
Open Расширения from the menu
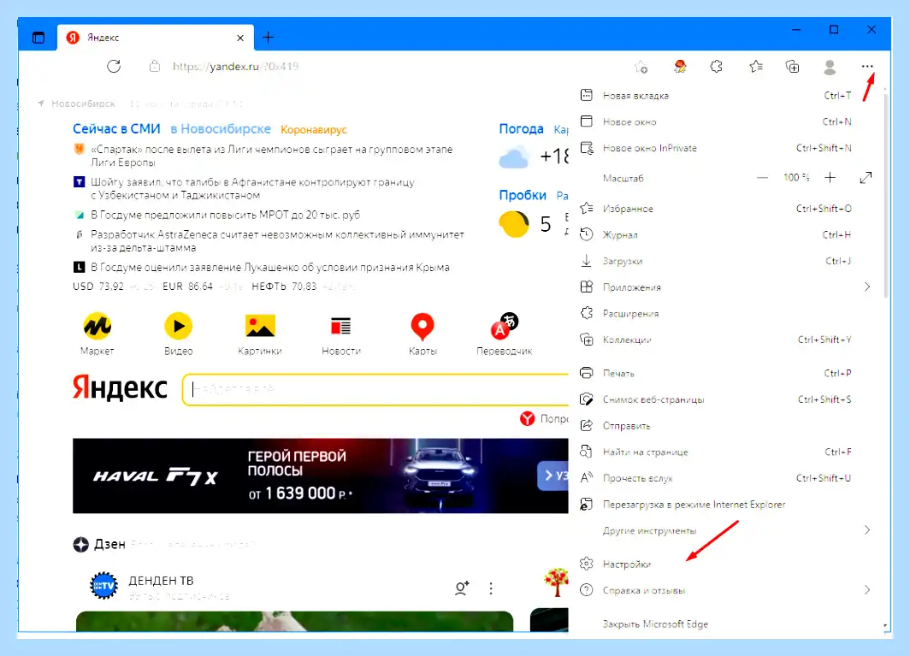coord(725,314)
